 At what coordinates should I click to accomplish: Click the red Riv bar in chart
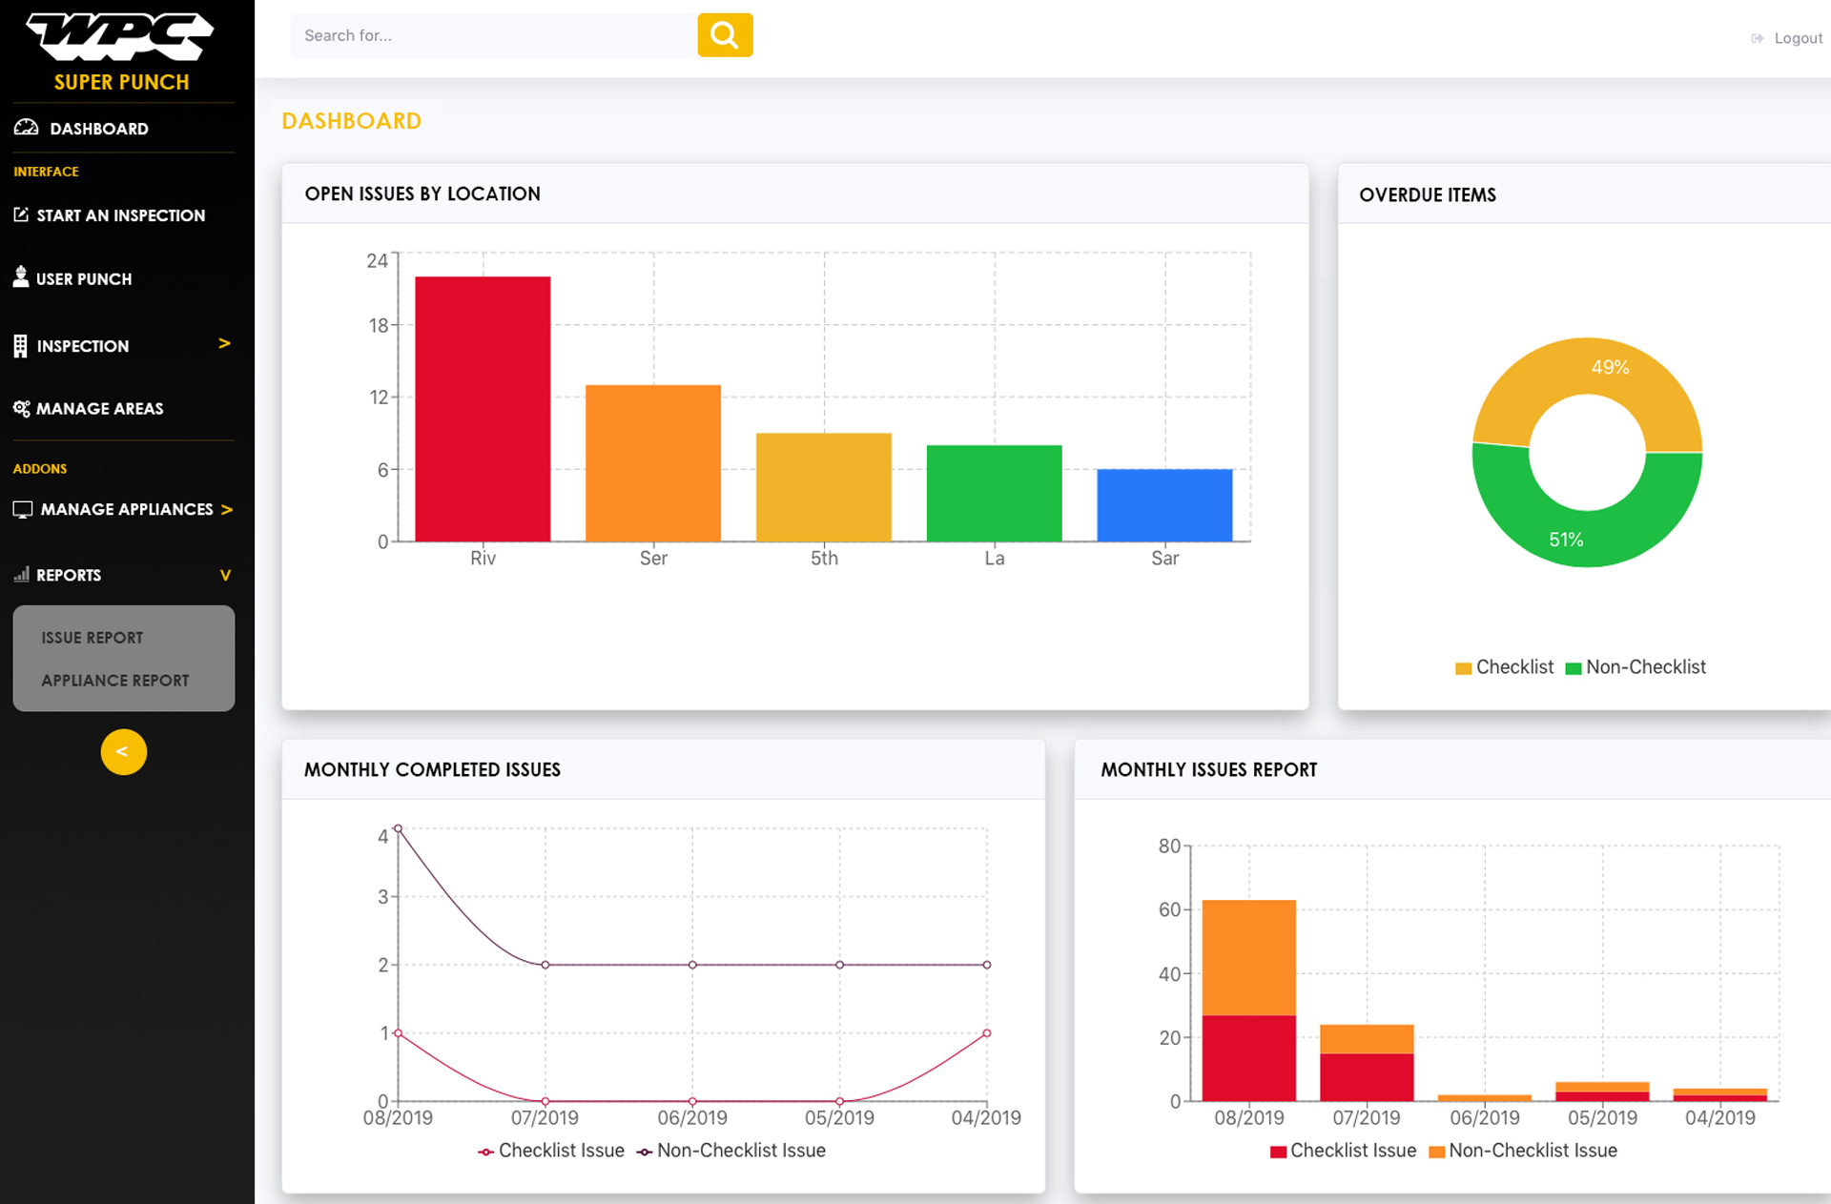pos(483,410)
